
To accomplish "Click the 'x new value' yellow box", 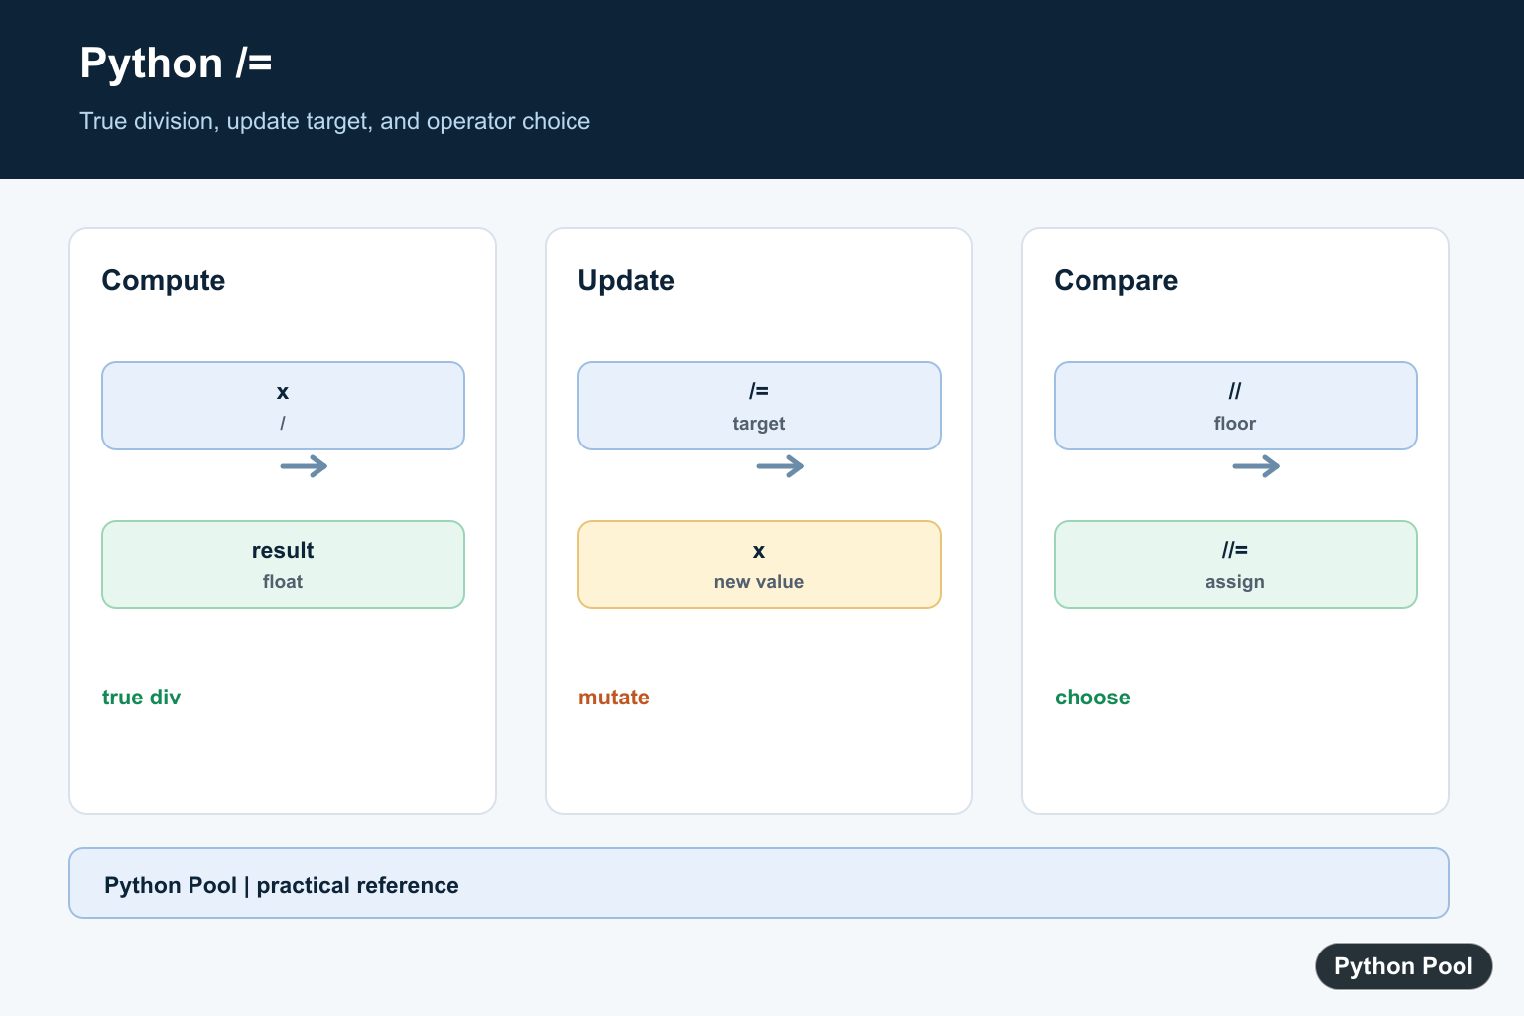I will pyautogui.click(x=759, y=565).
